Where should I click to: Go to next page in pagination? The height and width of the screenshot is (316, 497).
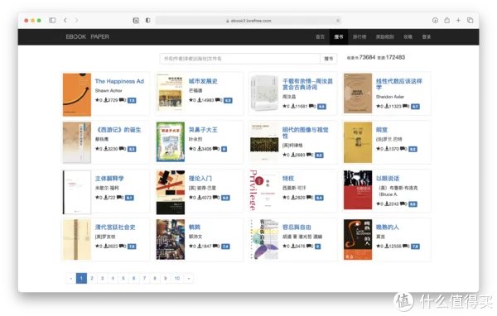coord(189,278)
